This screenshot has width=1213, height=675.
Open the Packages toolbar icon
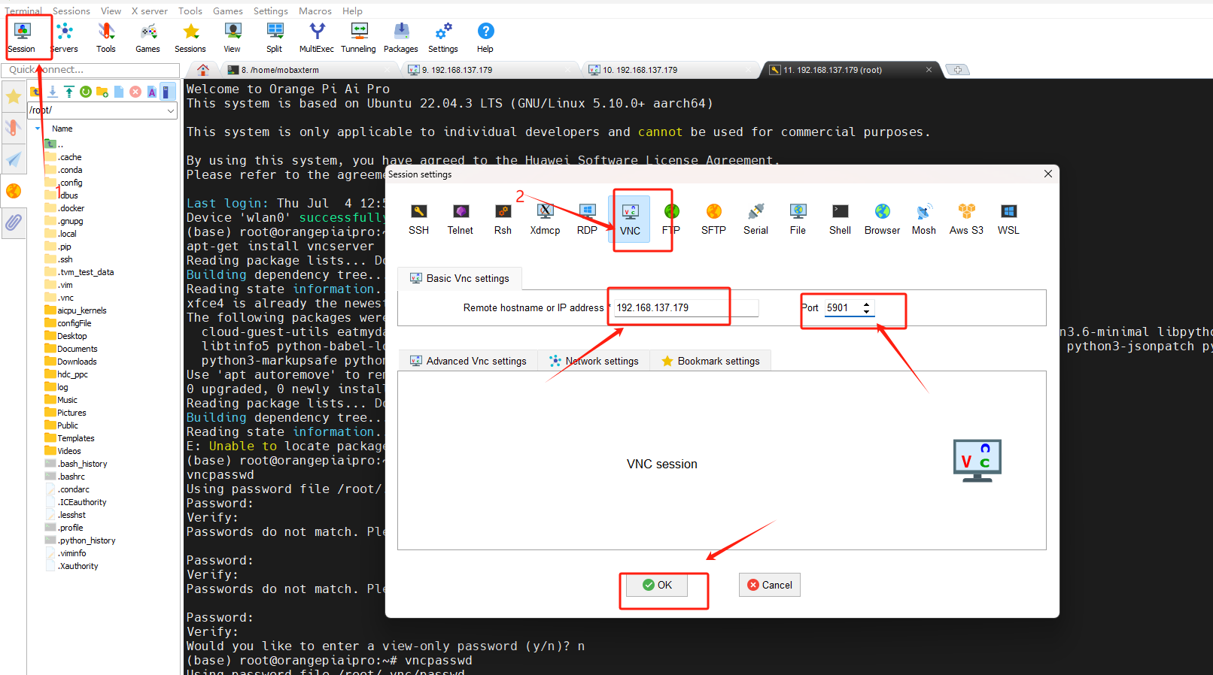tap(401, 38)
